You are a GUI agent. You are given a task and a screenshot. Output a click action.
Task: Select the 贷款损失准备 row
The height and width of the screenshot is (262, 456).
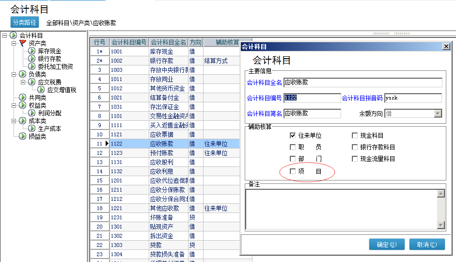click(165, 254)
